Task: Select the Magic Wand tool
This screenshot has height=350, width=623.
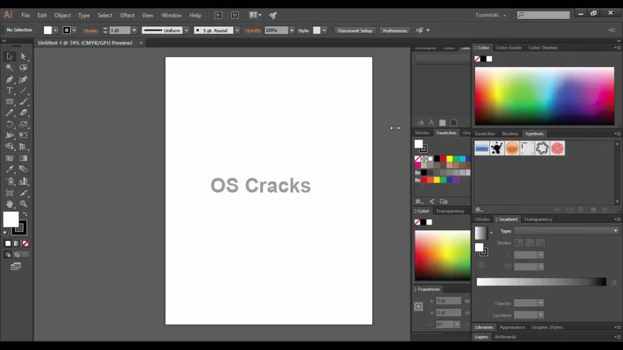Action: point(10,68)
